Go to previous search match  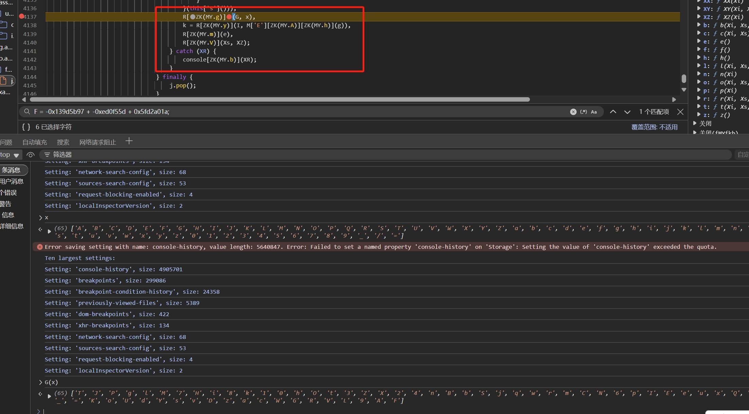click(x=613, y=112)
